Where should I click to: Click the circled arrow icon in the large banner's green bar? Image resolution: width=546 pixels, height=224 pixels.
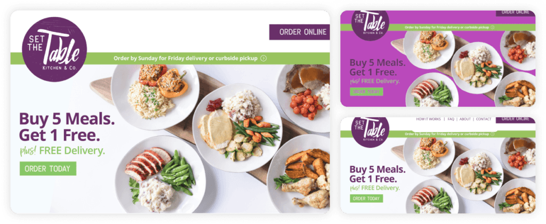click(x=263, y=59)
